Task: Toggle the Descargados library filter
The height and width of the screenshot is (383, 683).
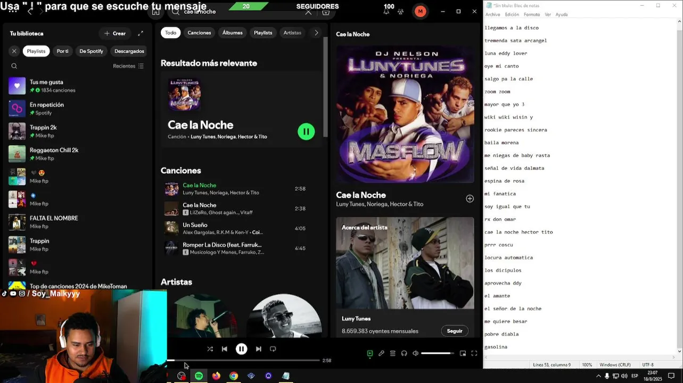Action: click(x=129, y=51)
